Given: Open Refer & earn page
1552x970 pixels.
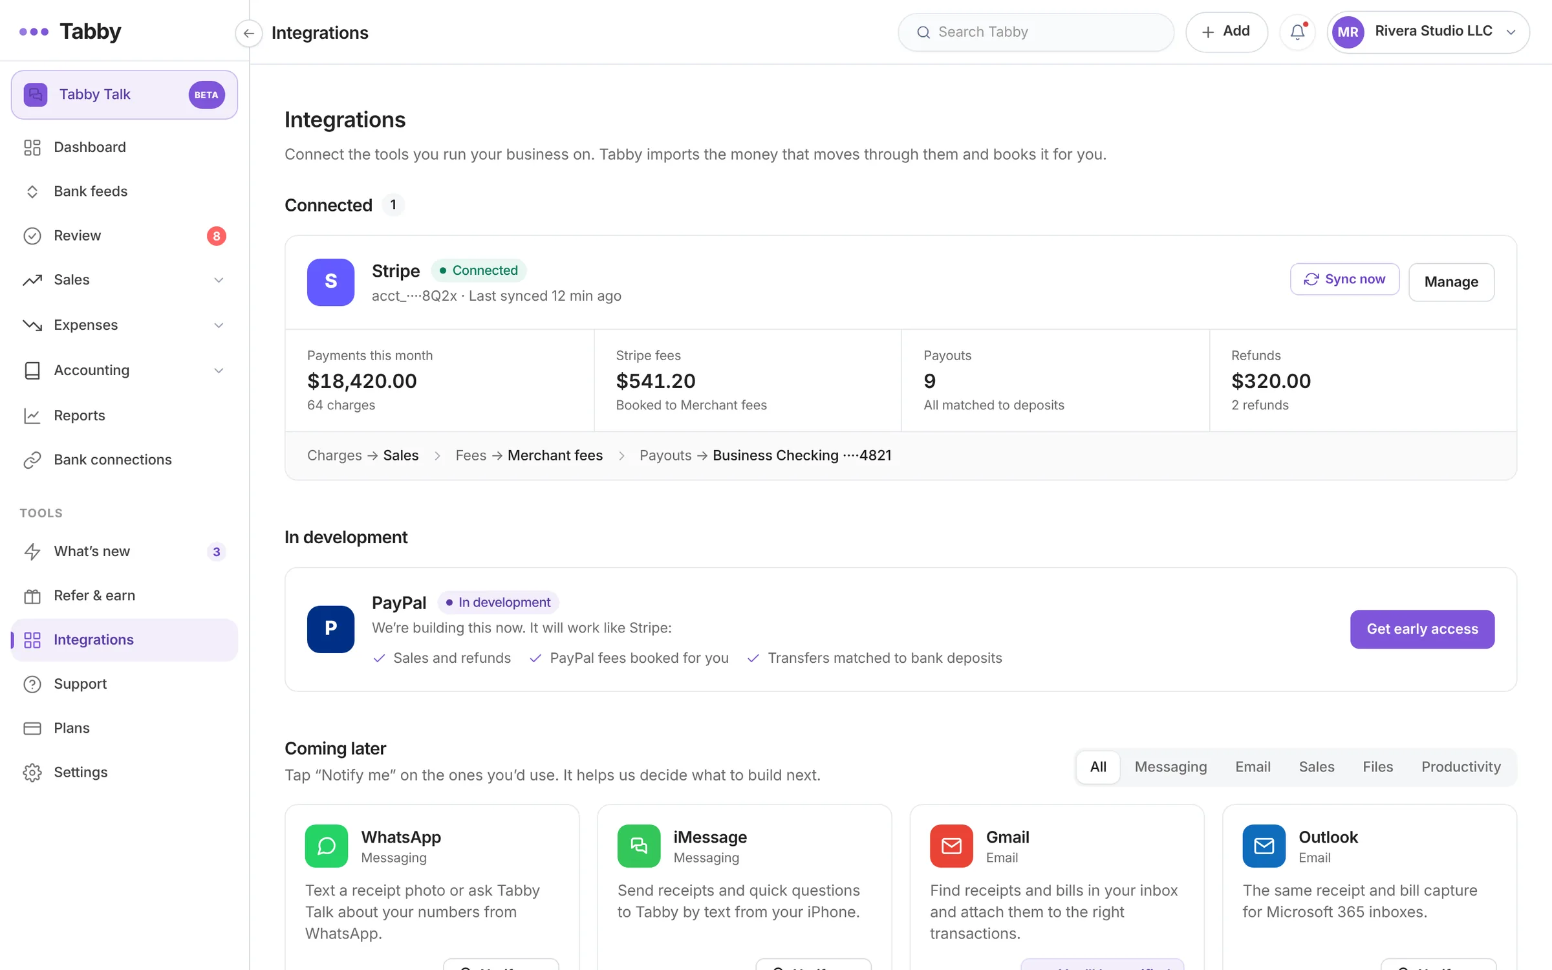Looking at the screenshot, I should (x=124, y=596).
